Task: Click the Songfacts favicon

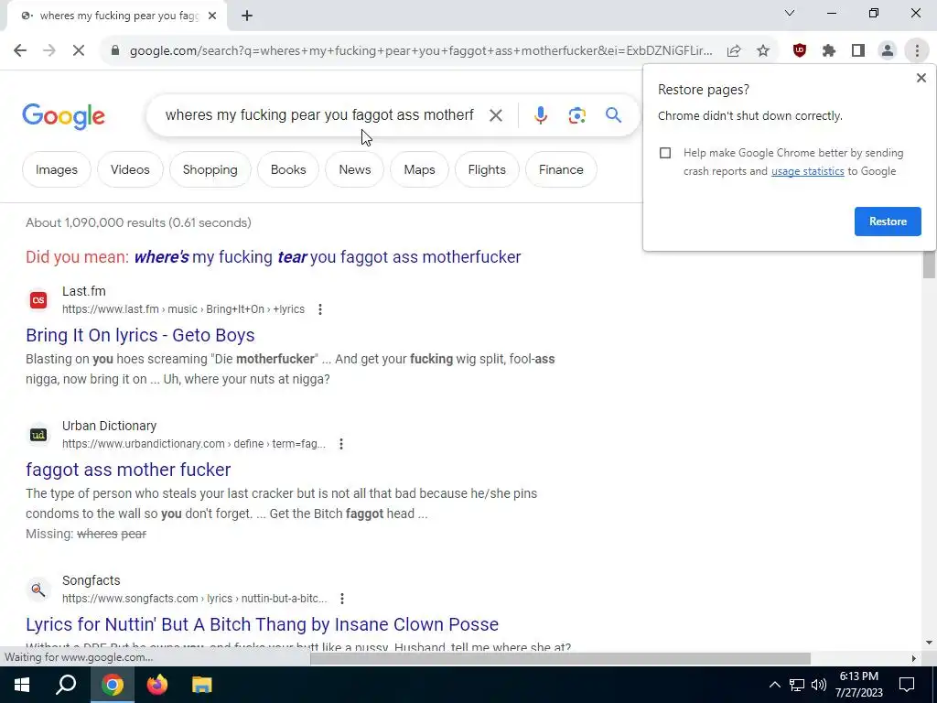Action: pyautogui.click(x=38, y=589)
